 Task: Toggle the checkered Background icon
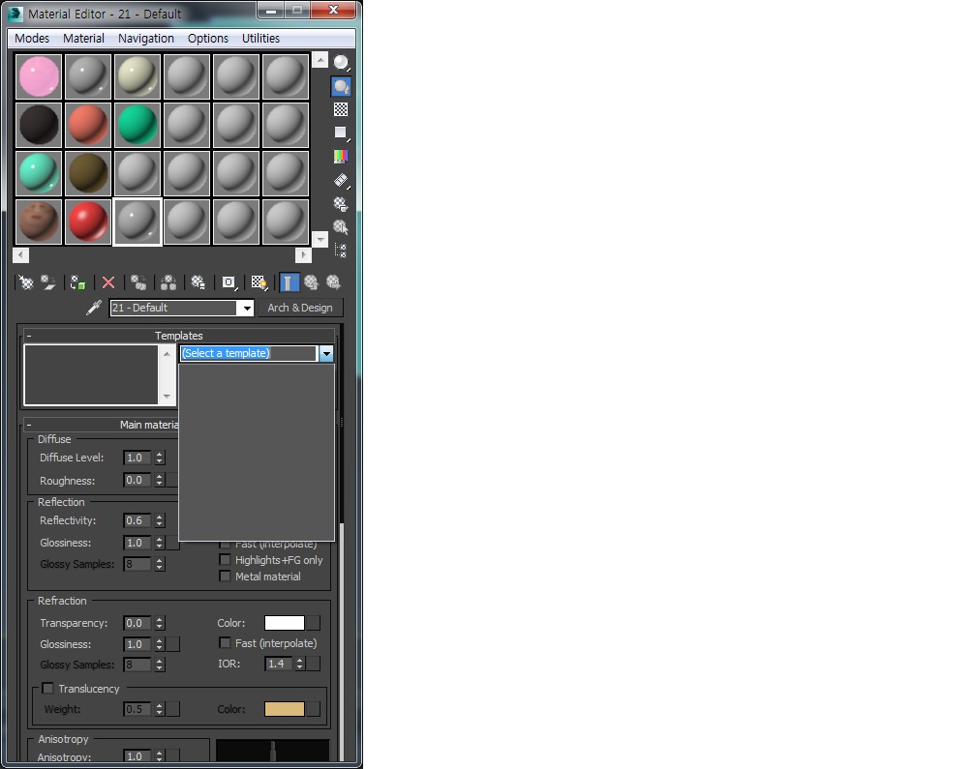click(x=341, y=109)
